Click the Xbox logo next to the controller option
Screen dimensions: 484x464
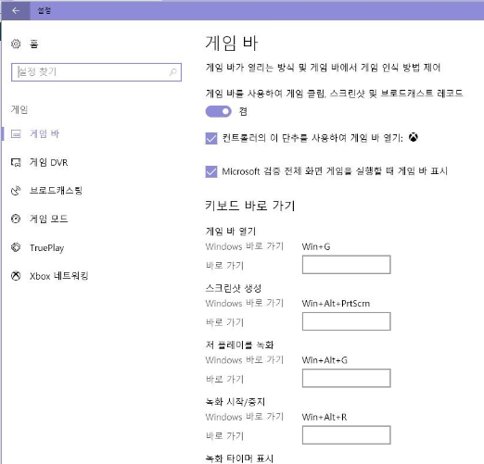pyautogui.click(x=414, y=137)
